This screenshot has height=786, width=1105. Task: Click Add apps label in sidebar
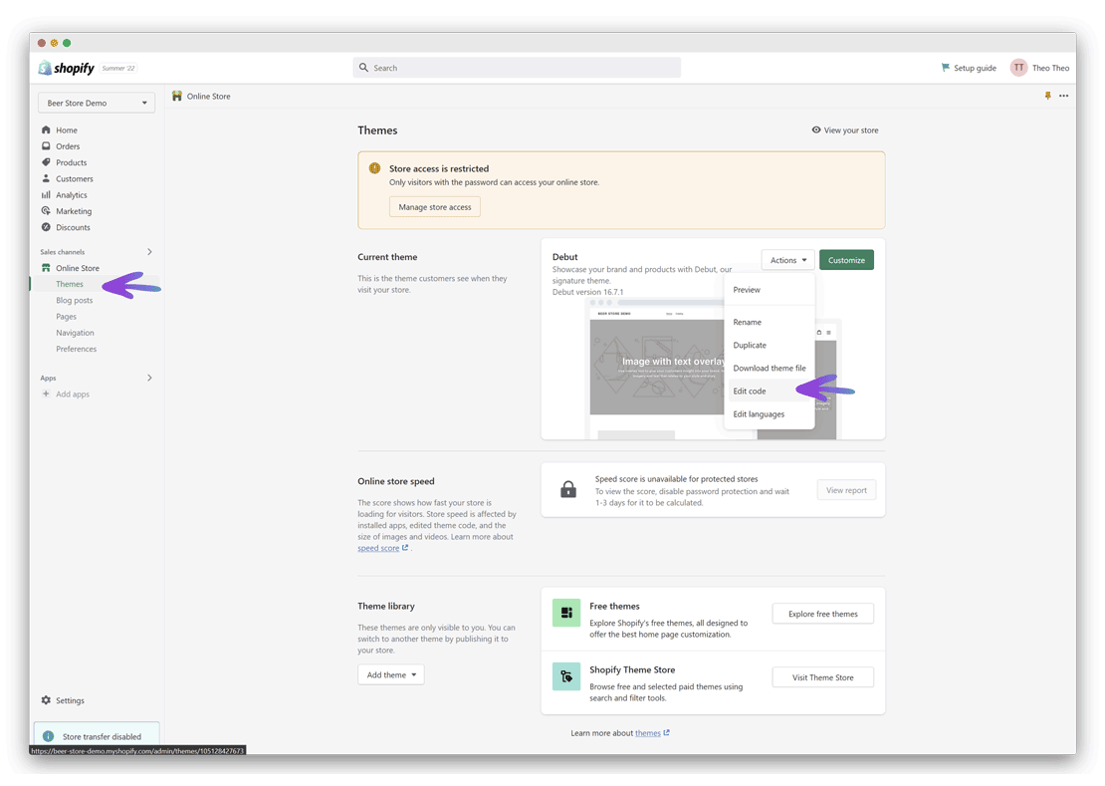73,394
